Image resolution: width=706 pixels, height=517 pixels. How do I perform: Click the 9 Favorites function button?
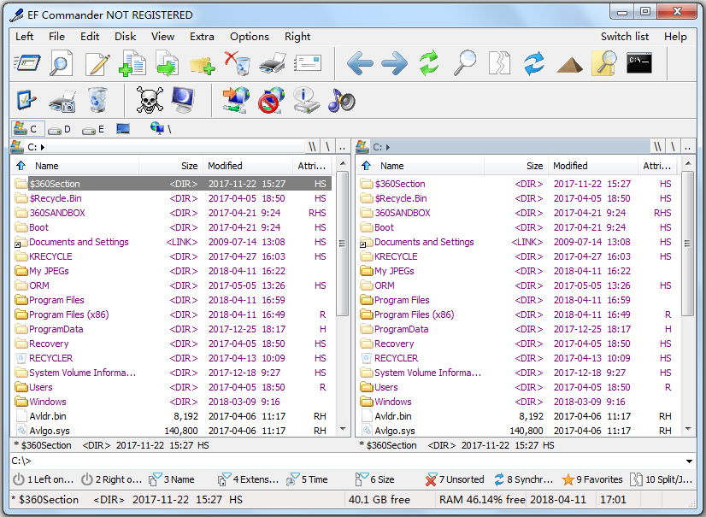pos(592,479)
